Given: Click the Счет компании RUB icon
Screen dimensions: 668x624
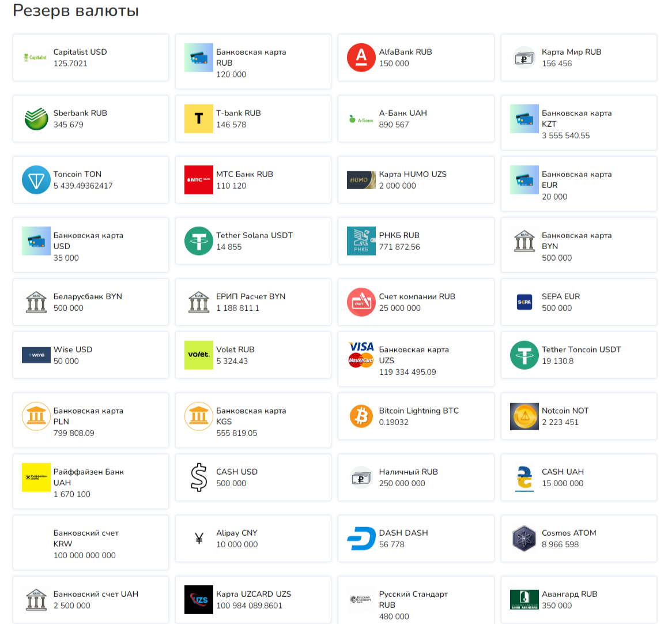Looking at the screenshot, I should (x=361, y=302).
